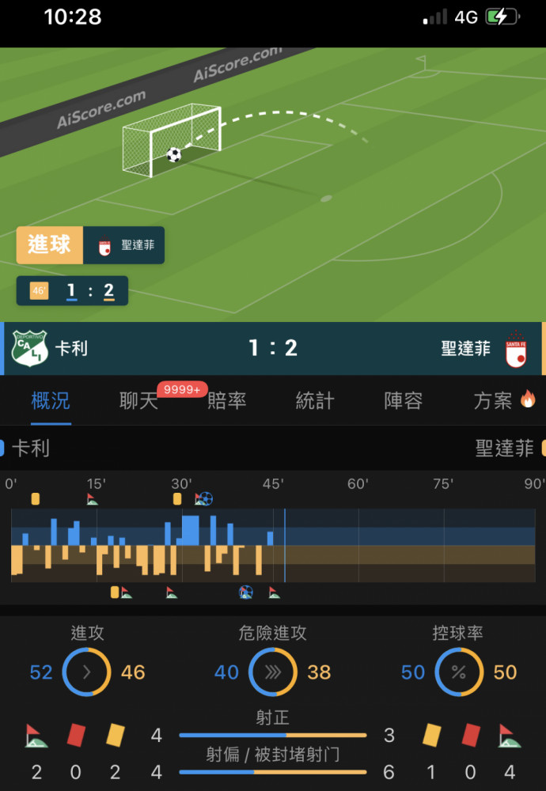This screenshot has width=546, height=791.
Task: Tap the Santa Fe team crest in score bar
Action: pyautogui.click(x=516, y=349)
